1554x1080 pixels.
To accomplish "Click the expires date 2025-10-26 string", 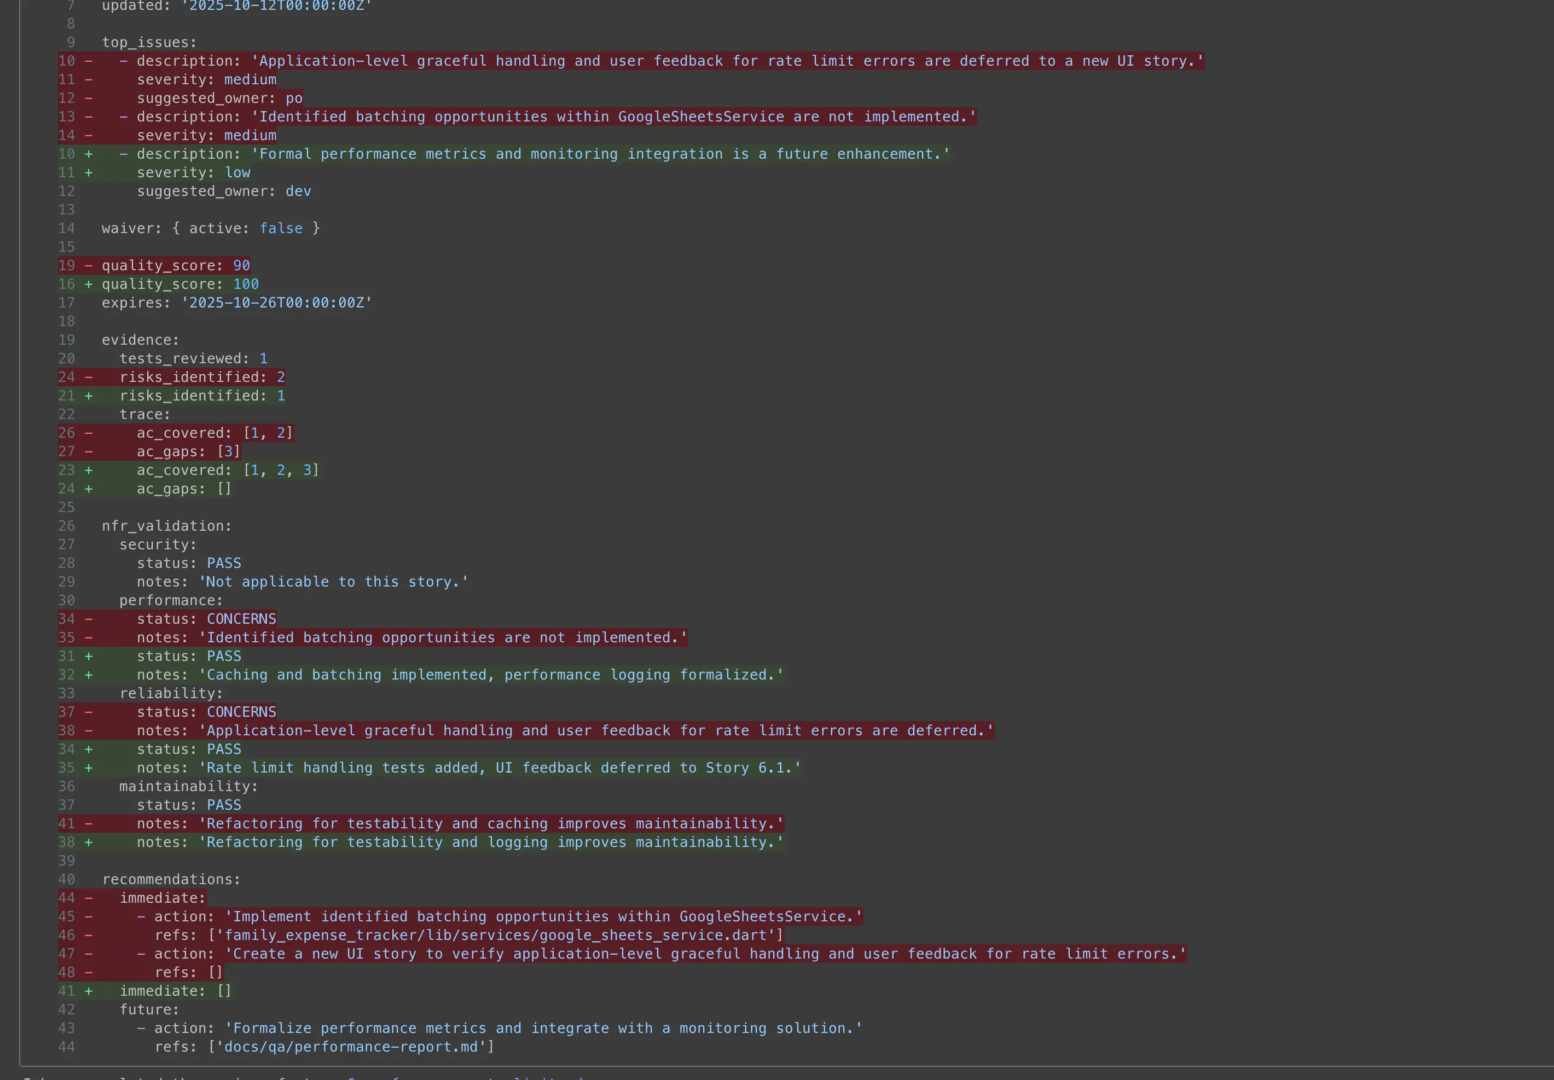I will click(276, 303).
